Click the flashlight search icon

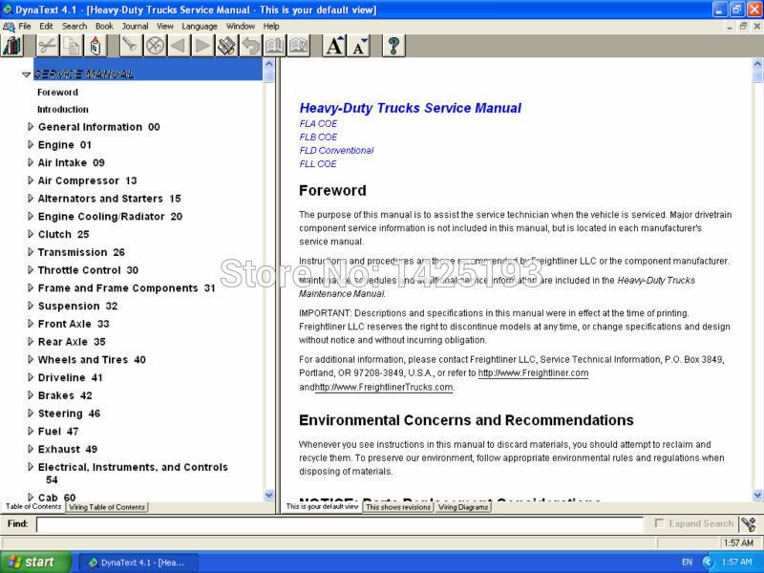[x=130, y=46]
